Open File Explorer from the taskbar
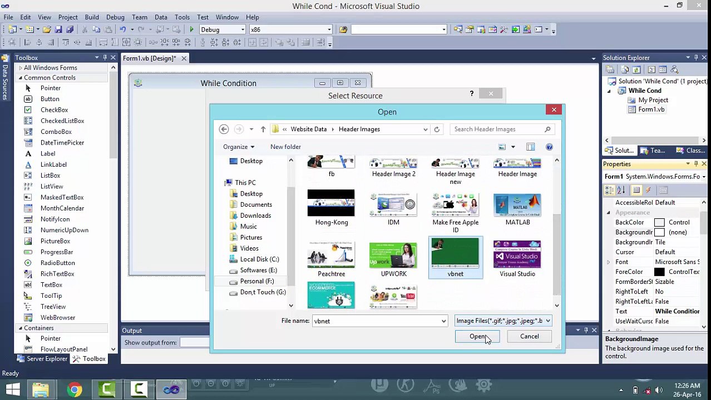Viewport: 711px width, 400px height. pos(40,389)
